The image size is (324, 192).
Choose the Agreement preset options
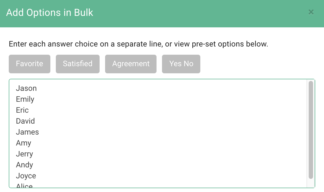coord(131,64)
